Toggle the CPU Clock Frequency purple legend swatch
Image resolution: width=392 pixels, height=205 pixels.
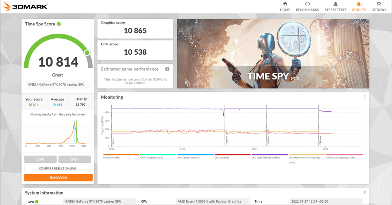270,155
